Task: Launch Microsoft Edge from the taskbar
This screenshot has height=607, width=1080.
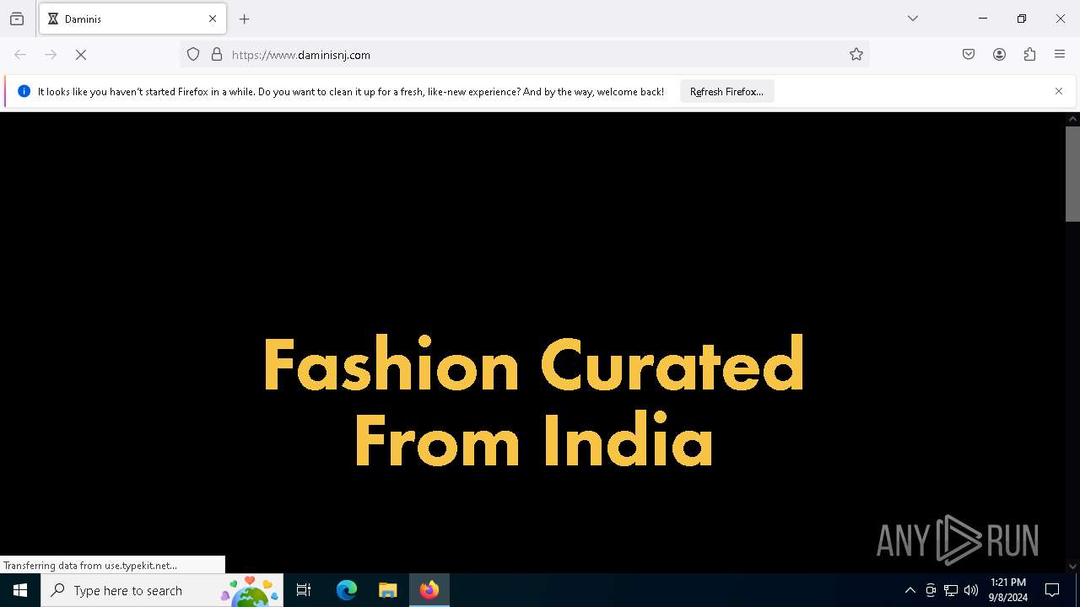Action: (347, 590)
